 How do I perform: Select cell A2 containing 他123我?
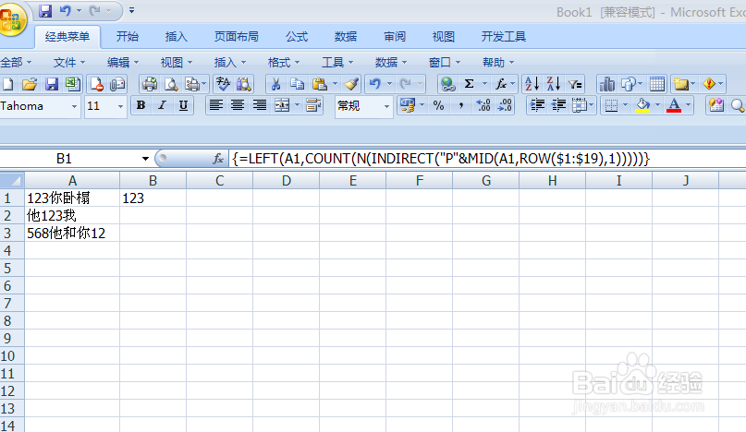pyautogui.click(x=72, y=215)
